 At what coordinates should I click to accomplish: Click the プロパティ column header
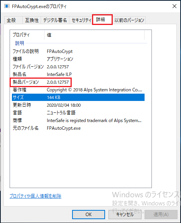point(27,35)
